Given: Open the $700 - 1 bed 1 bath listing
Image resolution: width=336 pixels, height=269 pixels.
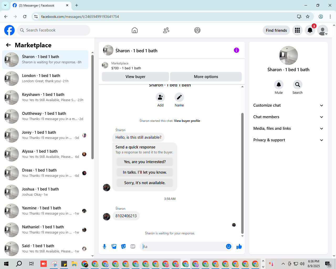Looking at the screenshot, I should 126,68.
